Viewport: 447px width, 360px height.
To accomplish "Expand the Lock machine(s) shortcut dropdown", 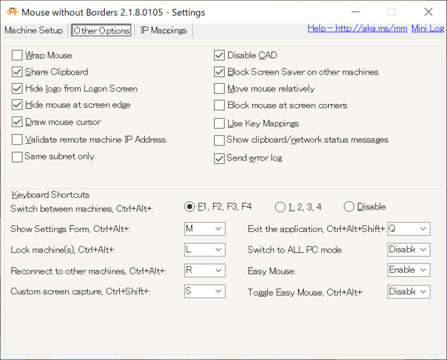I will [x=204, y=250].
